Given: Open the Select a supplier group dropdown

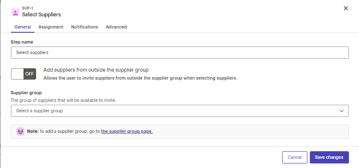Looking at the screenshot, I should pos(180,111).
